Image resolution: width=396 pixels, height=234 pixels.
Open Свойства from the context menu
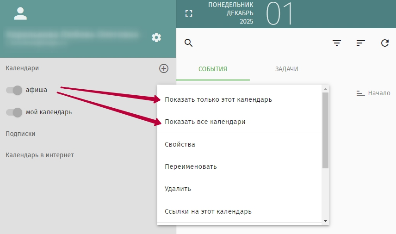pos(180,144)
